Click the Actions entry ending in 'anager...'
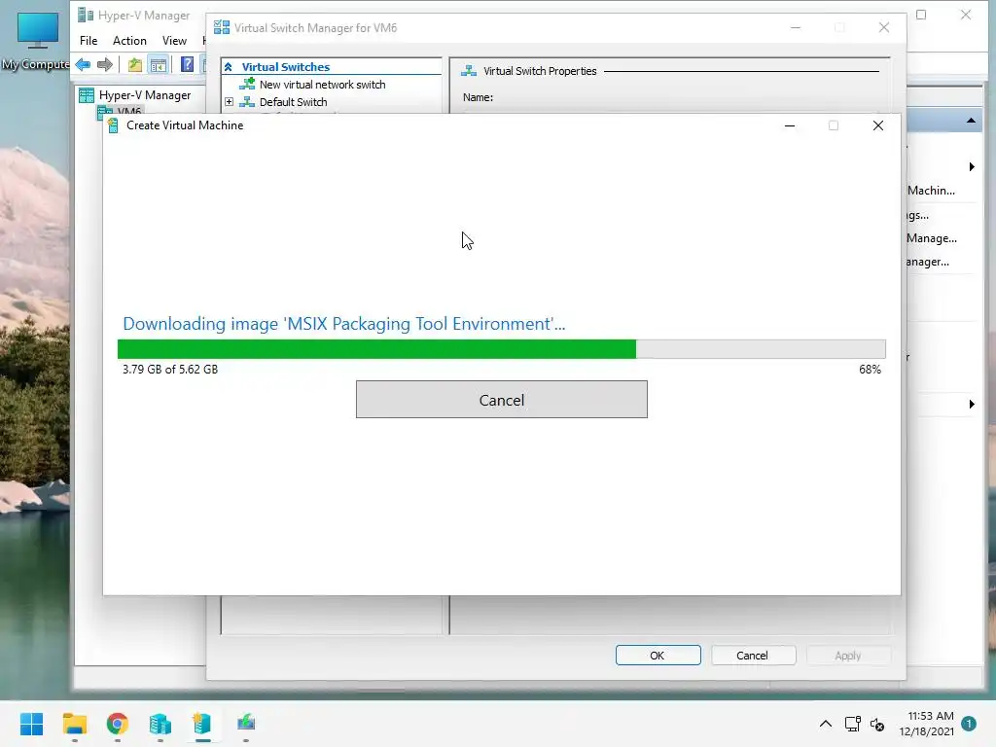The image size is (996, 747). [x=928, y=262]
